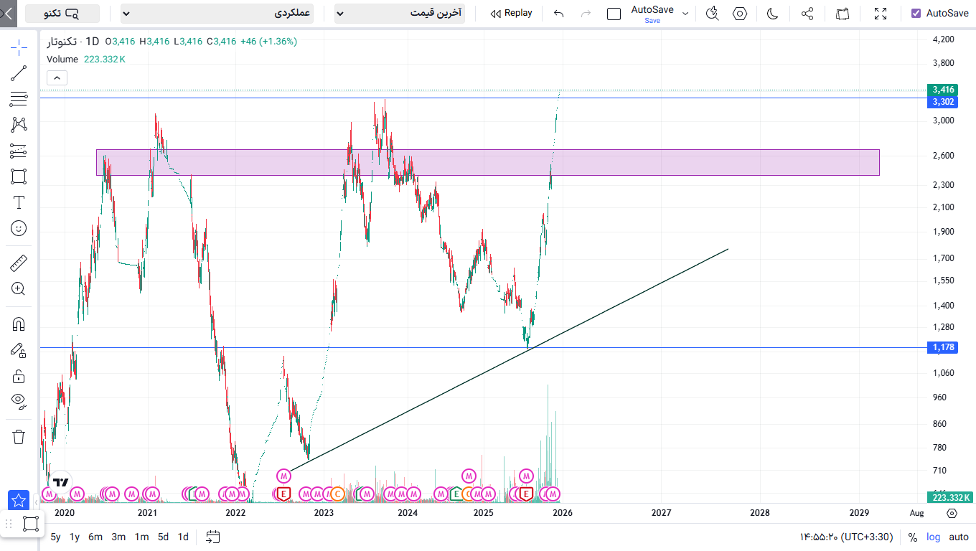Click the Replay button

click(511, 14)
